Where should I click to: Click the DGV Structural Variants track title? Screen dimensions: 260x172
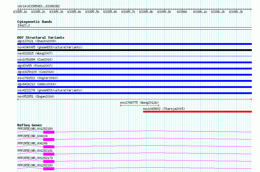pos(41,38)
